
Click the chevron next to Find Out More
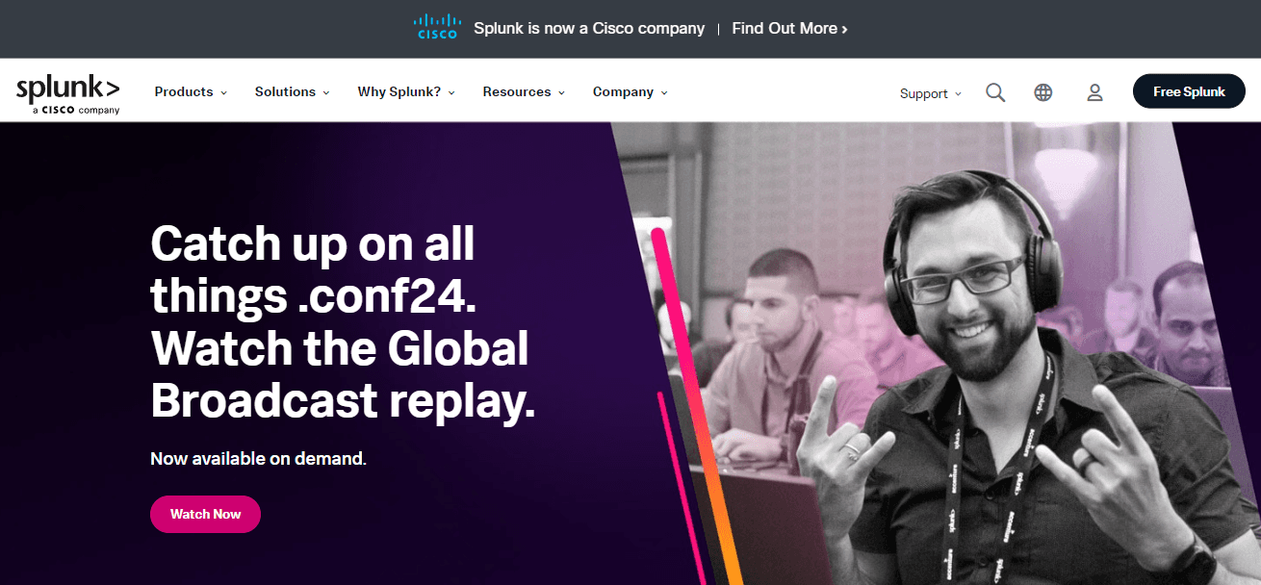click(x=844, y=29)
